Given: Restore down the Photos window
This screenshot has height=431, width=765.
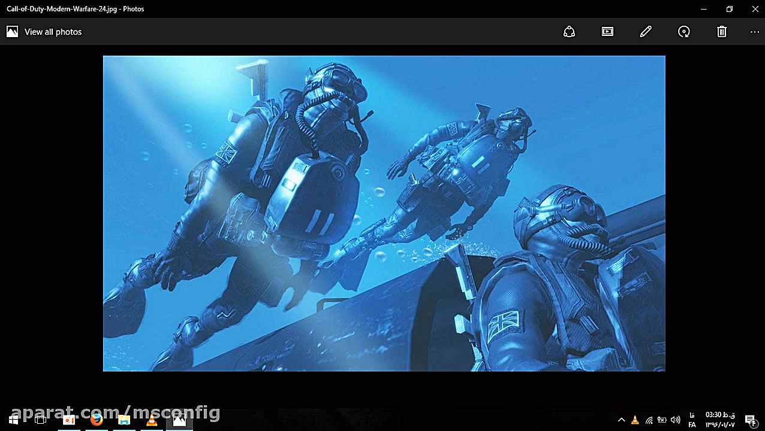Looking at the screenshot, I should pyautogui.click(x=730, y=9).
